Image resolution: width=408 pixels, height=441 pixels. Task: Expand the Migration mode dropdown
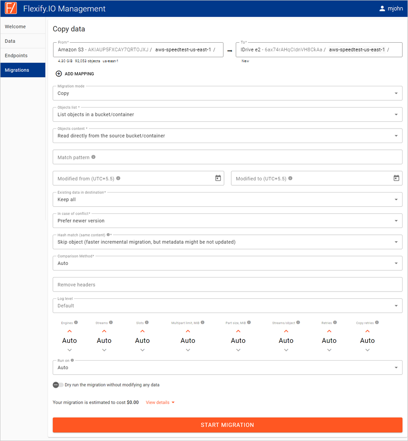[228, 94]
